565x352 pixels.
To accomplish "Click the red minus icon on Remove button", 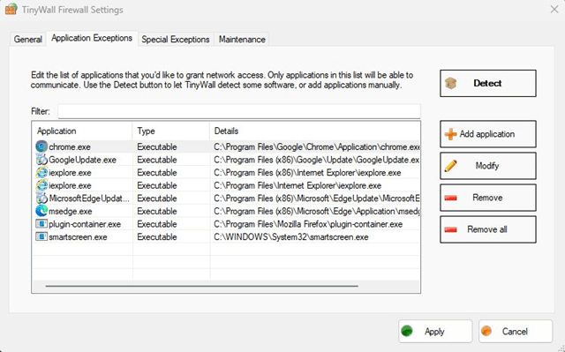I will (450, 198).
